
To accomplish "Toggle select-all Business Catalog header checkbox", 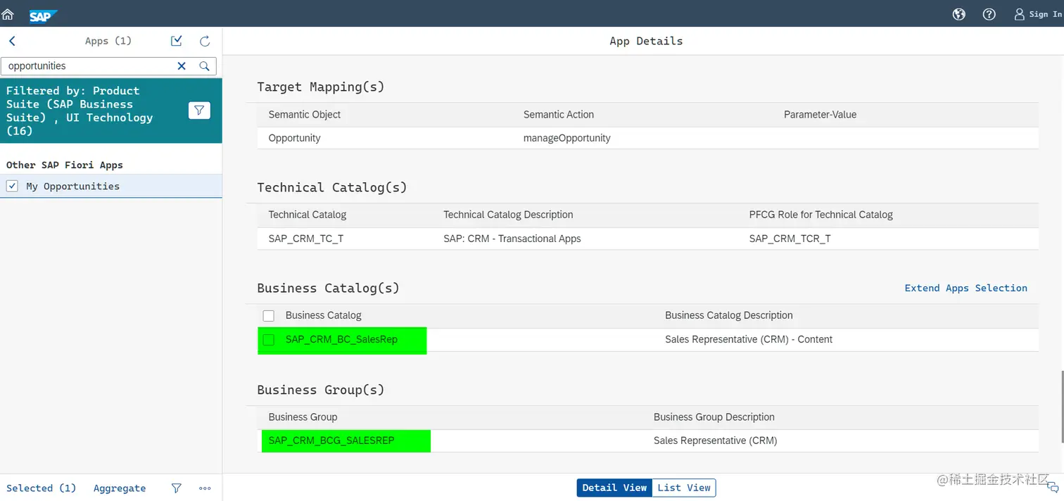I will 268,316.
